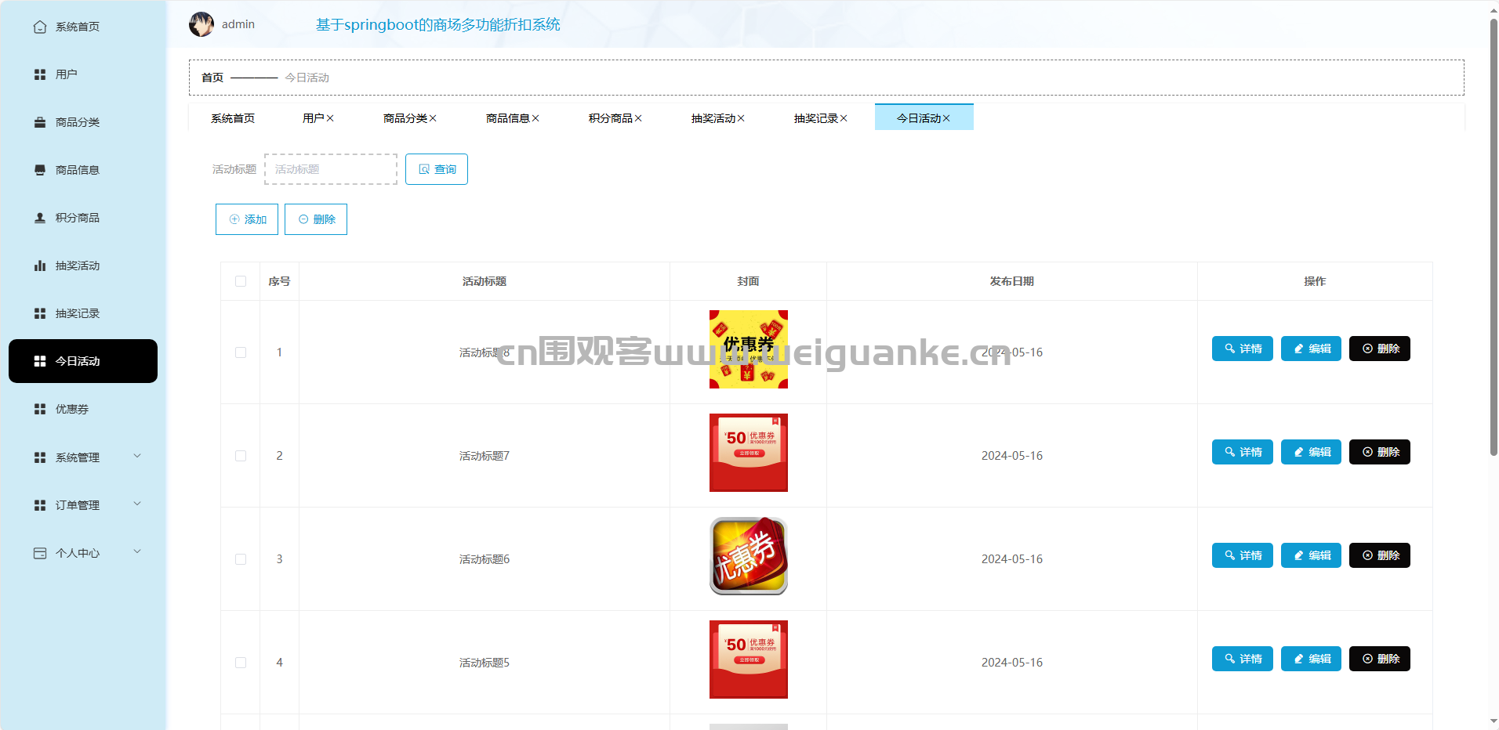Expand the 系统管理 submenu
Image resolution: width=1499 pixels, height=730 pixels.
137,457
